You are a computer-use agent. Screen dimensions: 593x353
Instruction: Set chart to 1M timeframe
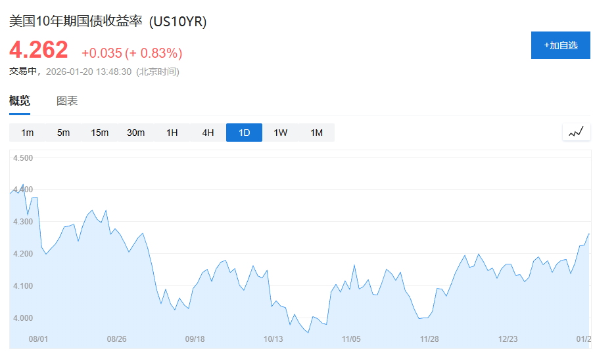(x=316, y=133)
